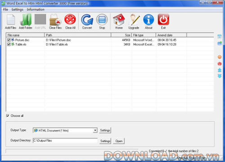
Task: Sort by Path column header
Action: click(78, 35)
